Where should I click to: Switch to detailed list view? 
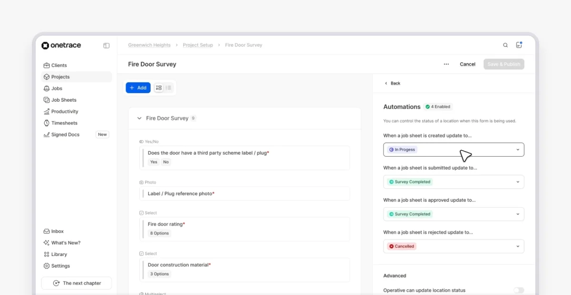pos(159,88)
